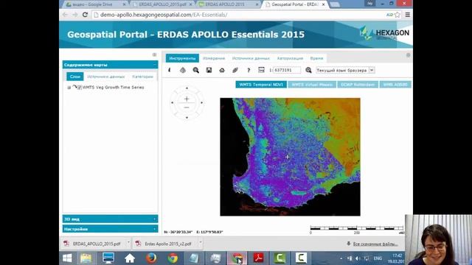Switch to Источники данных tab in map contents
472x265 pixels.
(106, 77)
